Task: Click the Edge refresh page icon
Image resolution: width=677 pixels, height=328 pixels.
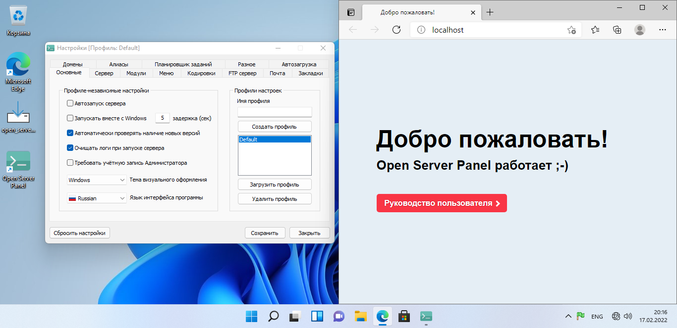Action: (396, 30)
